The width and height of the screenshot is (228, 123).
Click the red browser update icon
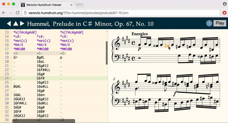point(225,13)
